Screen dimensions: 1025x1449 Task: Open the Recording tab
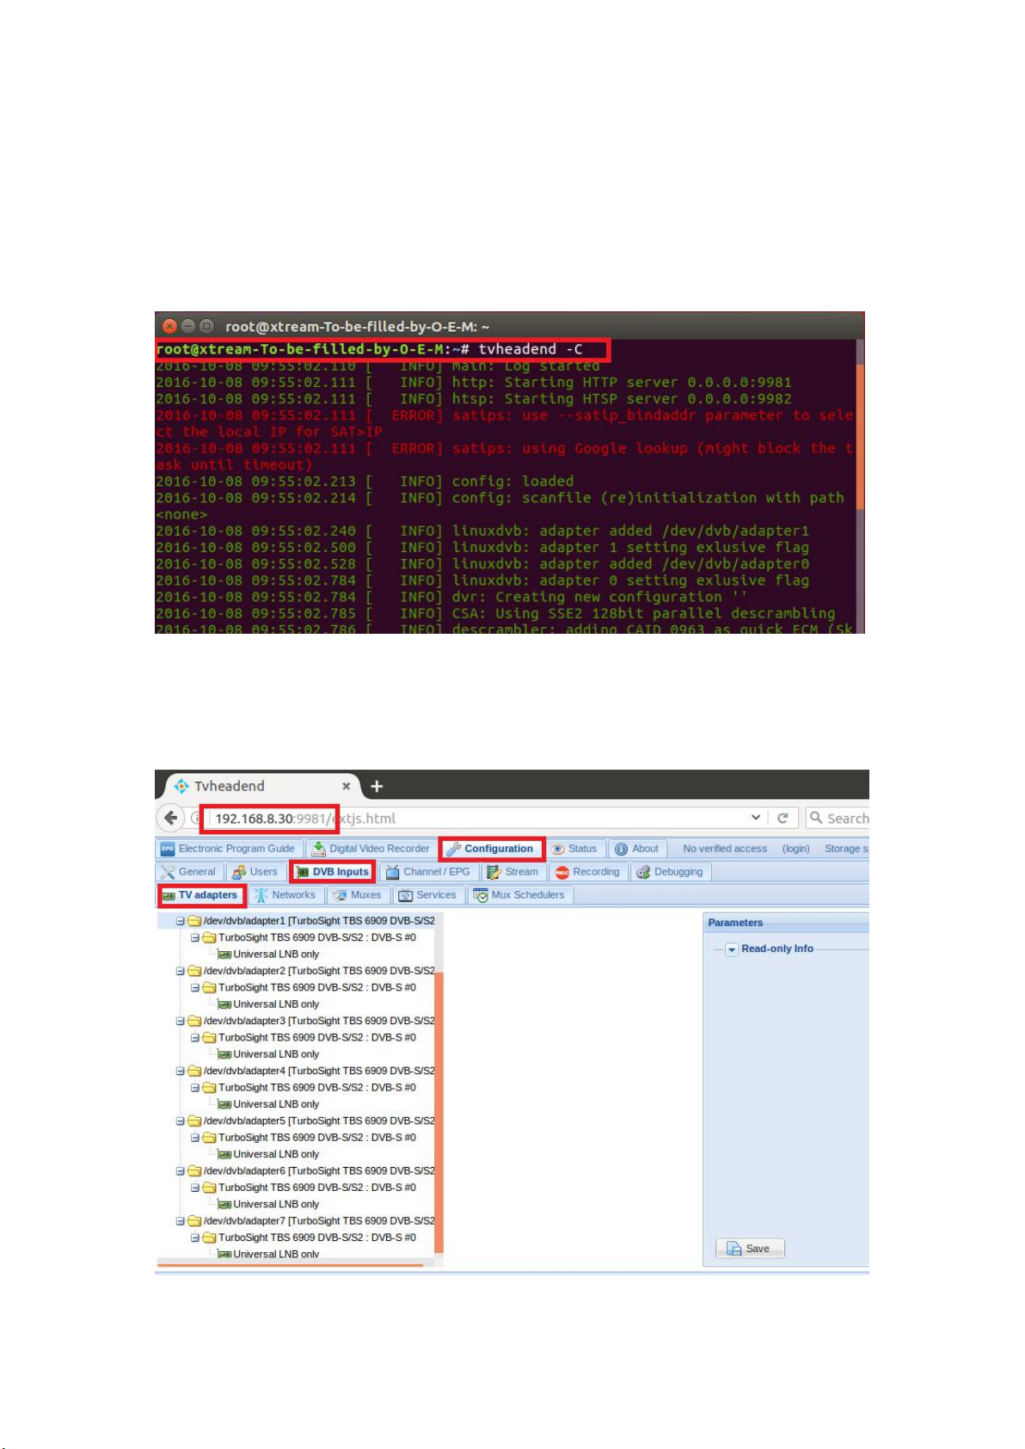click(587, 872)
